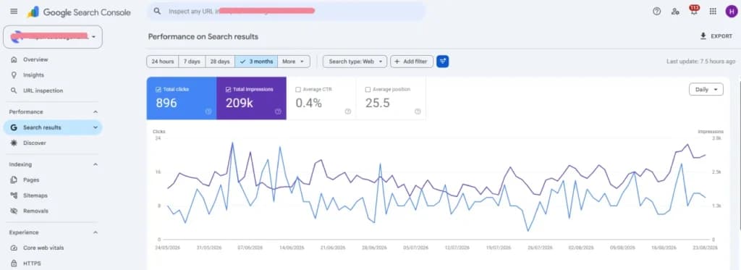Click help icon on Total impressions card

click(278, 111)
